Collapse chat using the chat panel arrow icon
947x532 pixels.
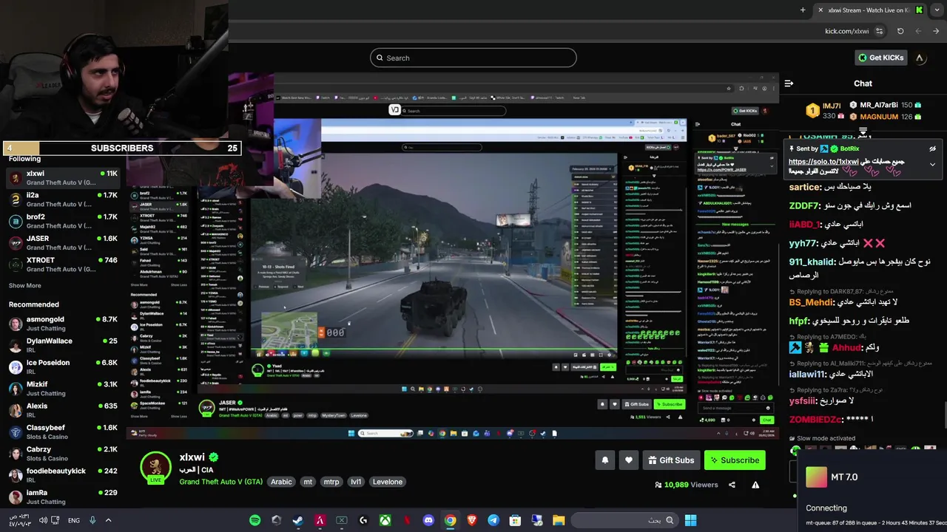[789, 83]
